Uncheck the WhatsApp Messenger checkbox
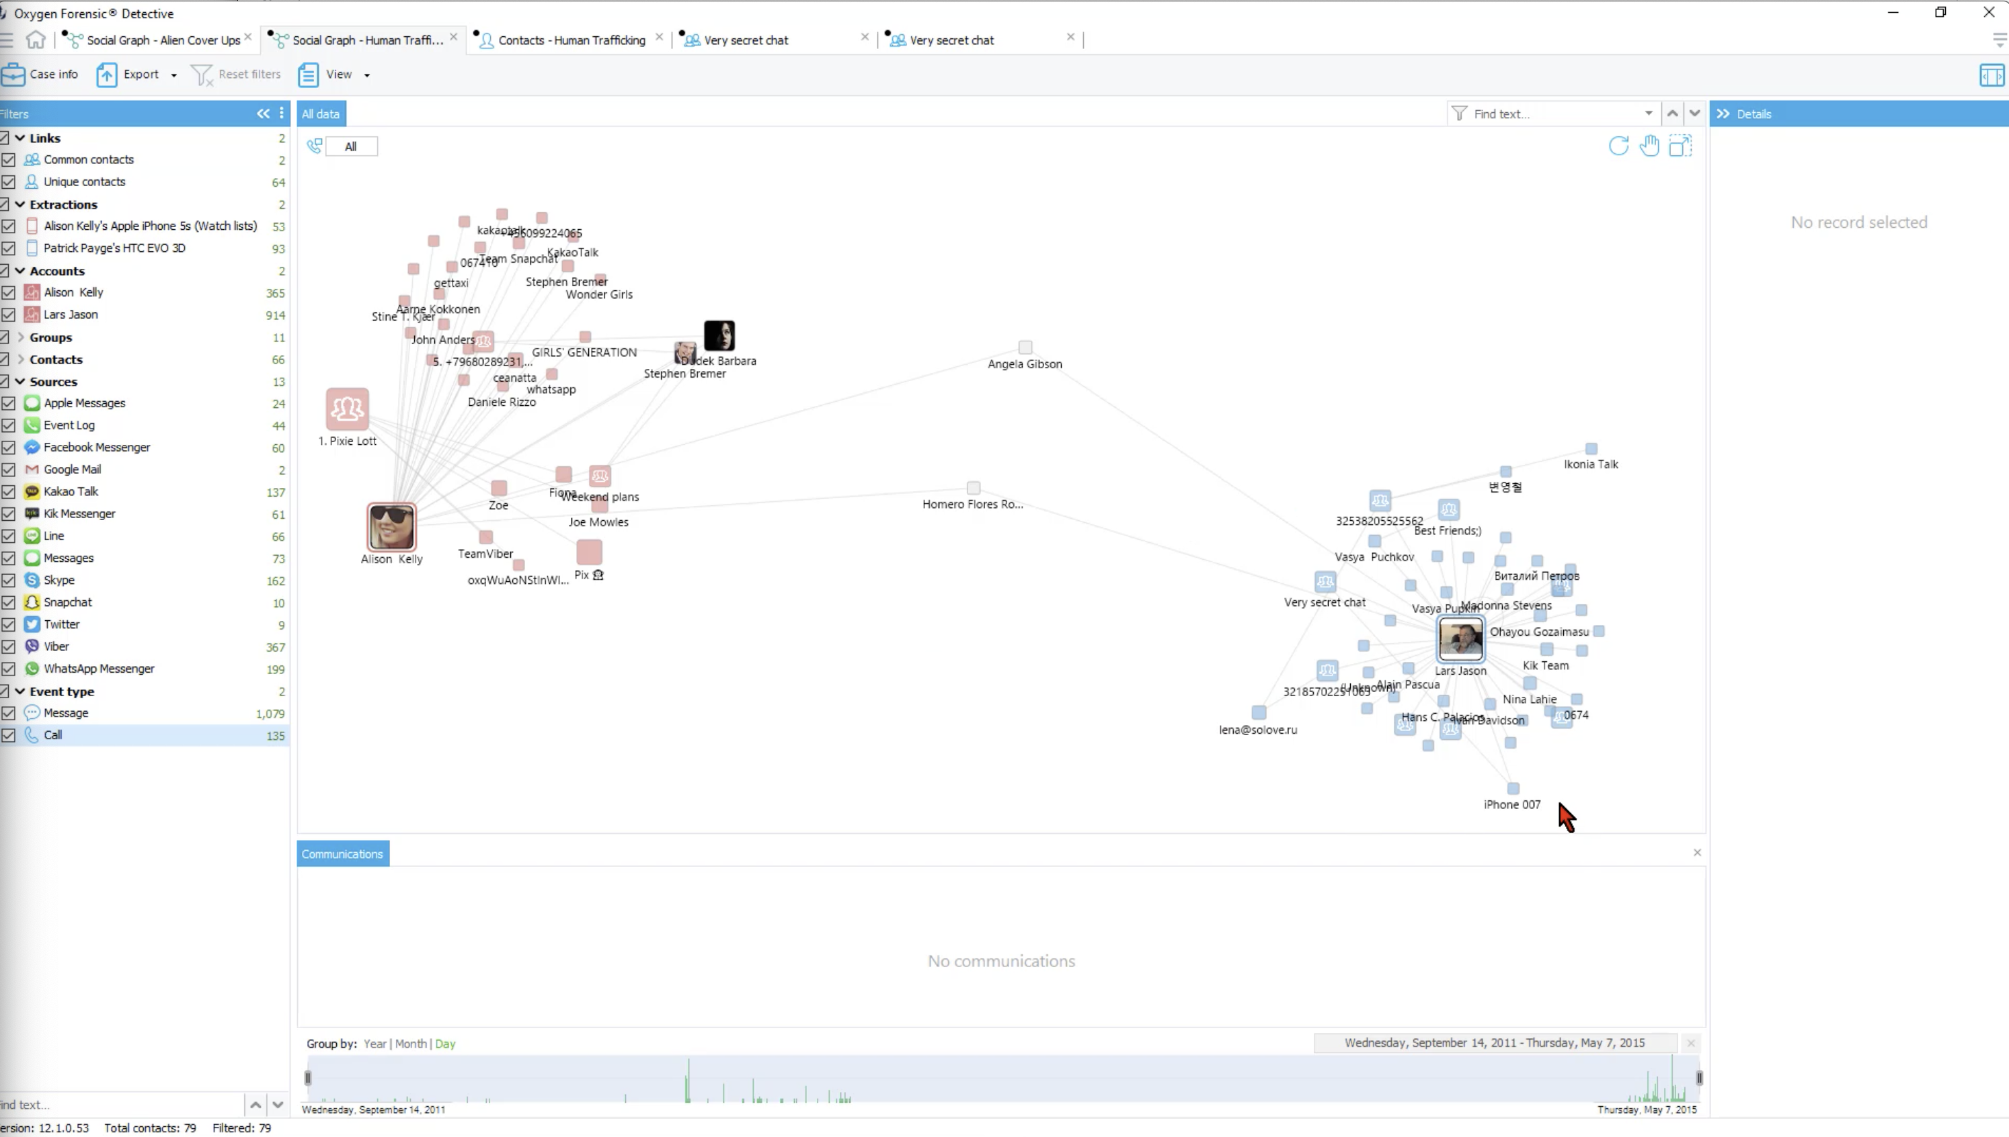This screenshot has width=2009, height=1137. click(x=9, y=669)
